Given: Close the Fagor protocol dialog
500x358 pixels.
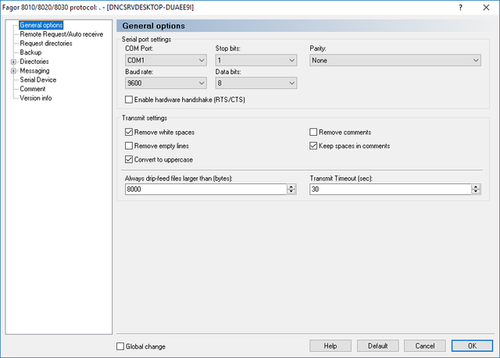Looking at the screenshot, I should [x=486, y=7].
